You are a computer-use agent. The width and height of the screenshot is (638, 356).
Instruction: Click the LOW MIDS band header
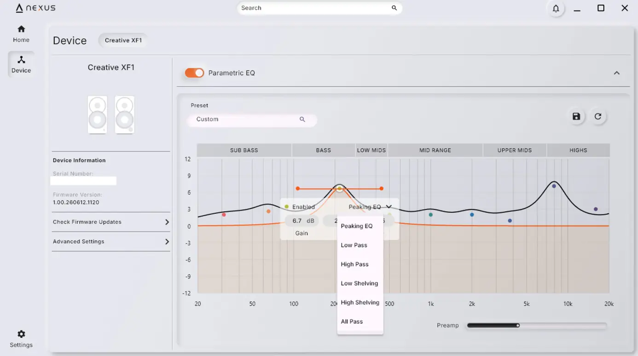371,150
